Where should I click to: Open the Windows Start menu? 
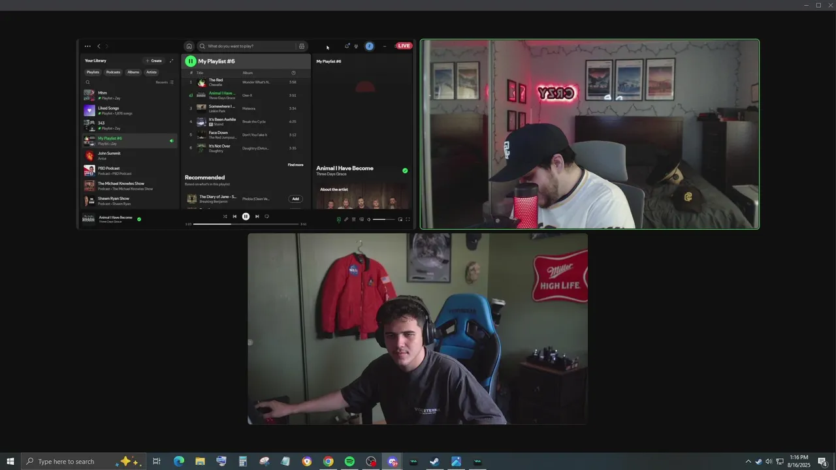coord(10,462)
